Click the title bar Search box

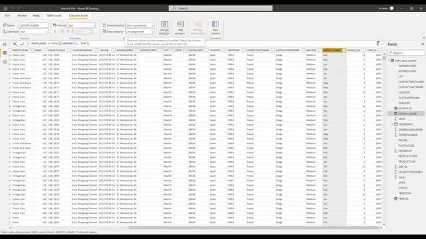[x=220, y=9]
